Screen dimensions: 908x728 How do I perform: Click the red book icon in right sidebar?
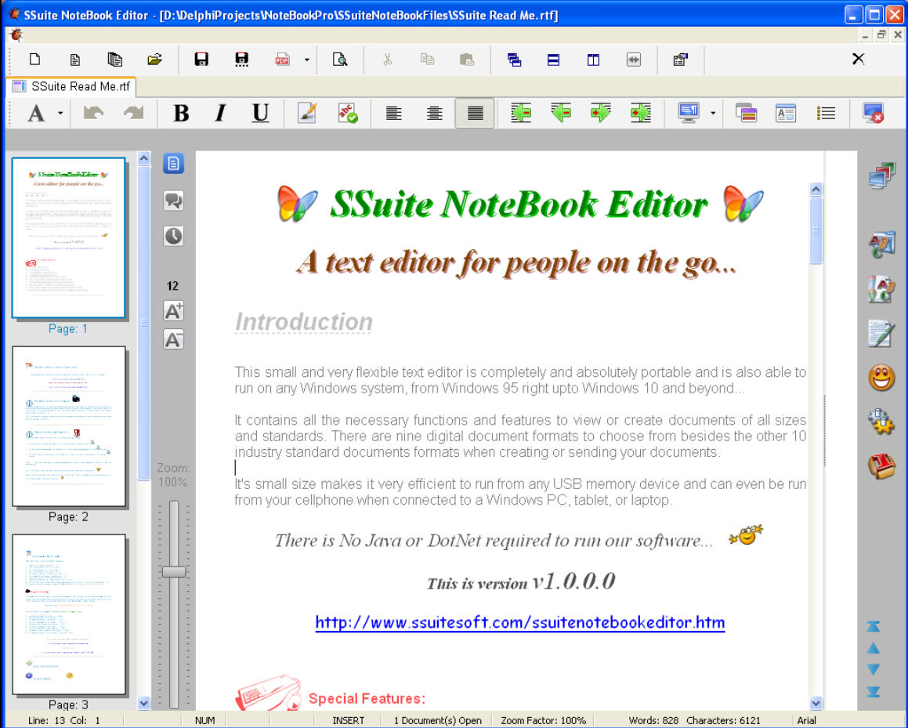881,466
